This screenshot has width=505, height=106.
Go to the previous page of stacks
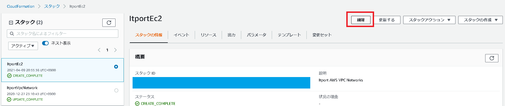pyautogui.click(x=99, y=50)
